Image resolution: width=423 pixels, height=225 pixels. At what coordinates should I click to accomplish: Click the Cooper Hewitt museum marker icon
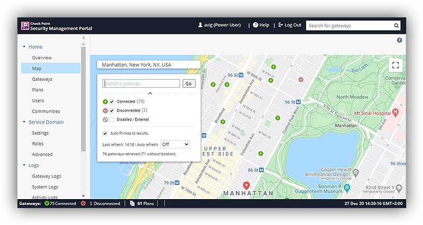(x=356, y=173)
